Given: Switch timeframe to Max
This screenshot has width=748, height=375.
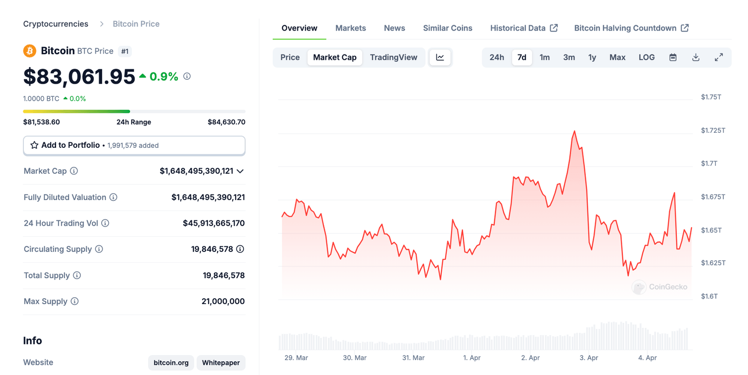Looking at the screenshot, I should pyautogui.click(x=617, y=57).
